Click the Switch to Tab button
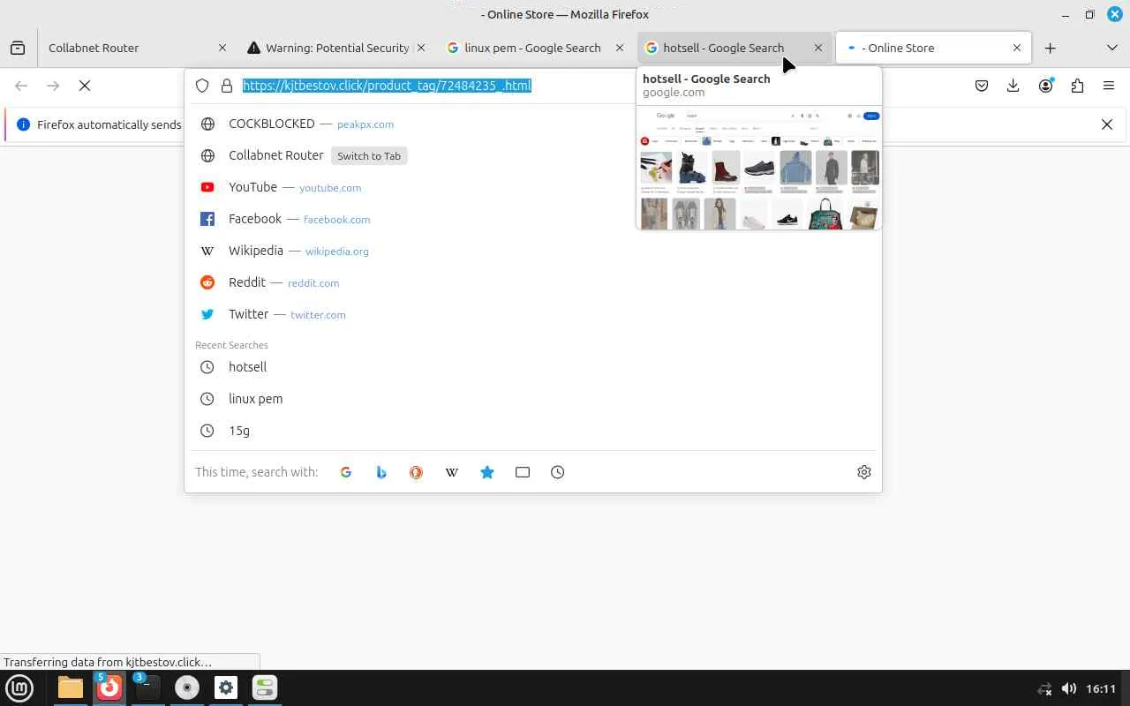This screenshot has height=706, width=1130. (369, 156)
